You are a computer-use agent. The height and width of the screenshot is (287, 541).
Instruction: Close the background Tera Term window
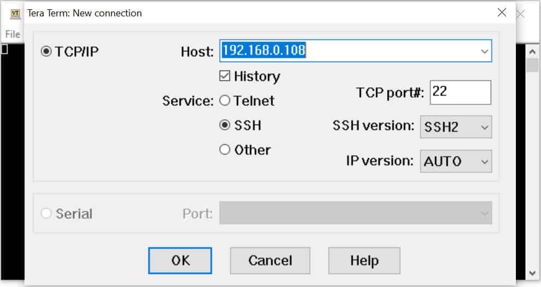pyautogui.click(x=520, y=14)
